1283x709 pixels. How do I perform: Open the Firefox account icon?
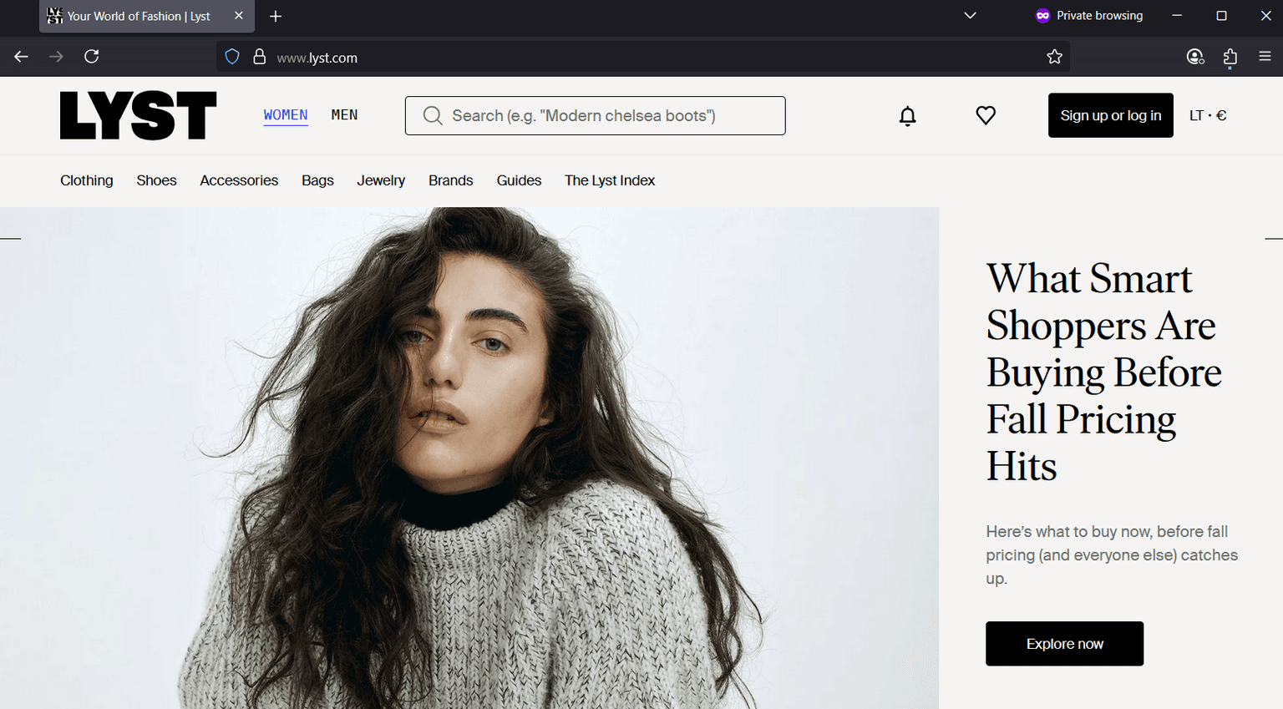click(x=1194, y=57)
